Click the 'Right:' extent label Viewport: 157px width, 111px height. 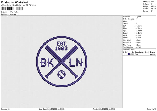125,28
